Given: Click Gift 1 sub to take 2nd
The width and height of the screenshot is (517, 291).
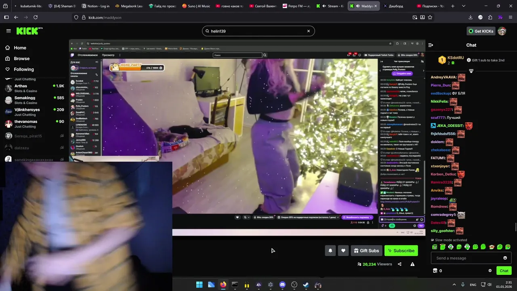Looking at the screenshot, I should (x=485, y=60).
